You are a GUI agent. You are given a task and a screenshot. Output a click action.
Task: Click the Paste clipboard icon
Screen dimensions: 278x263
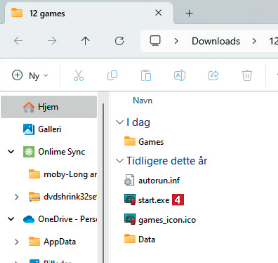146,76
